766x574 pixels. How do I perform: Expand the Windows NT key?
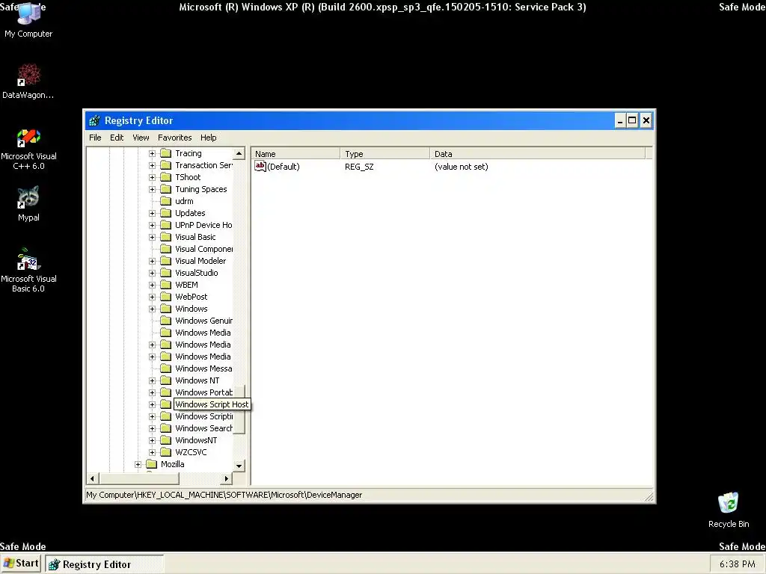click(152, 380)
